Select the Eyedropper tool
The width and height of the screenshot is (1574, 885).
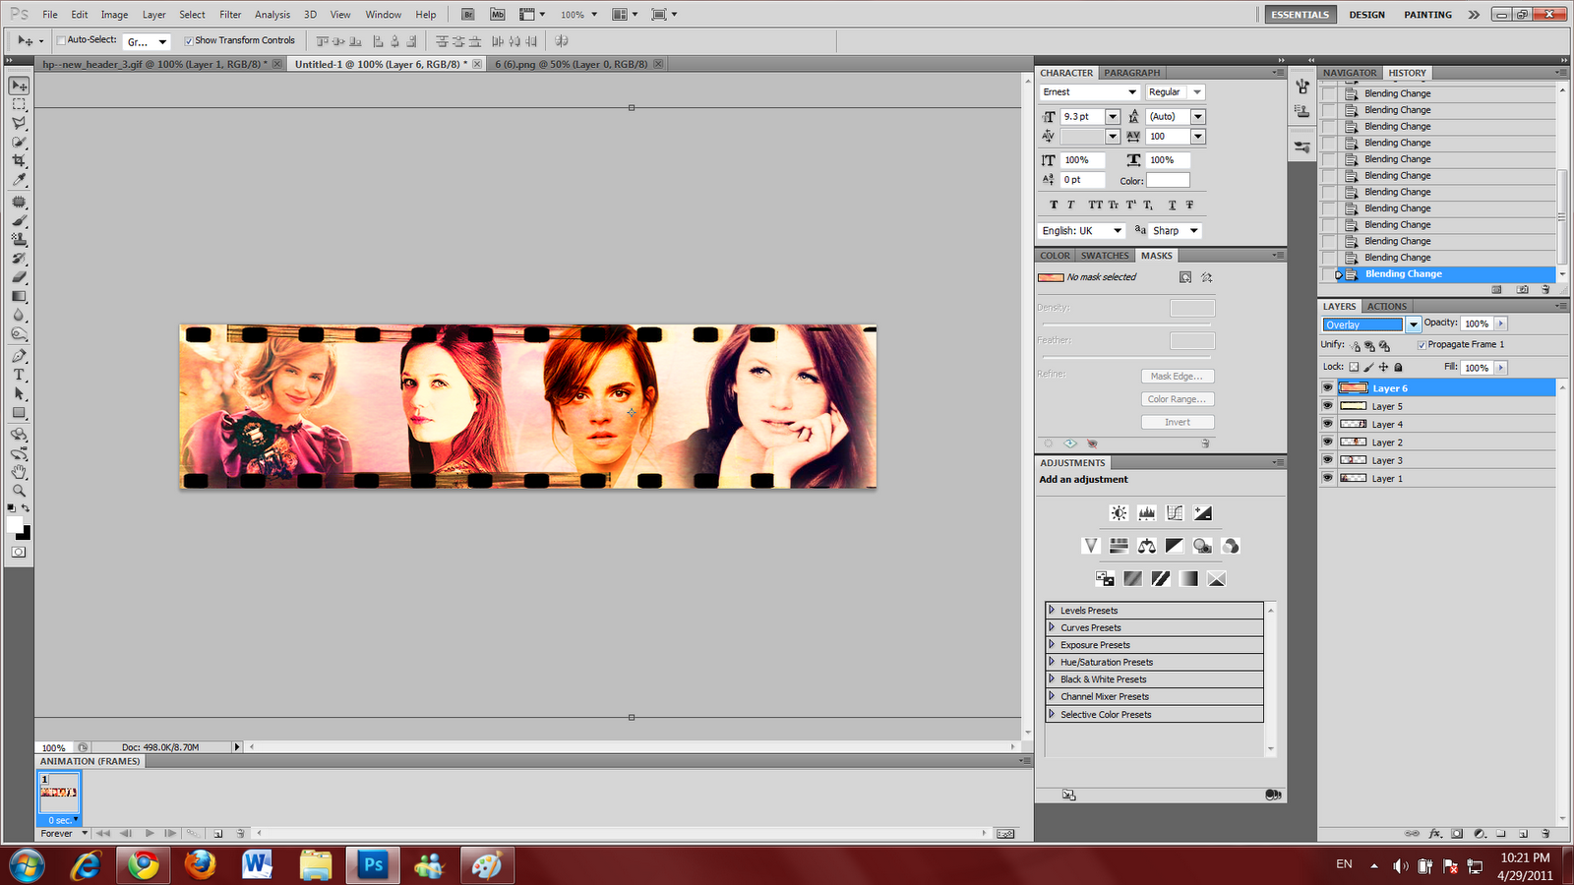[19, 180]
